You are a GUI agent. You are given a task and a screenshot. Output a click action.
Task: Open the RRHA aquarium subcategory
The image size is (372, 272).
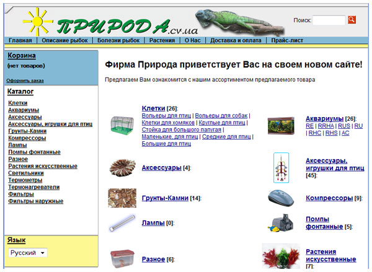click(326, 126)
